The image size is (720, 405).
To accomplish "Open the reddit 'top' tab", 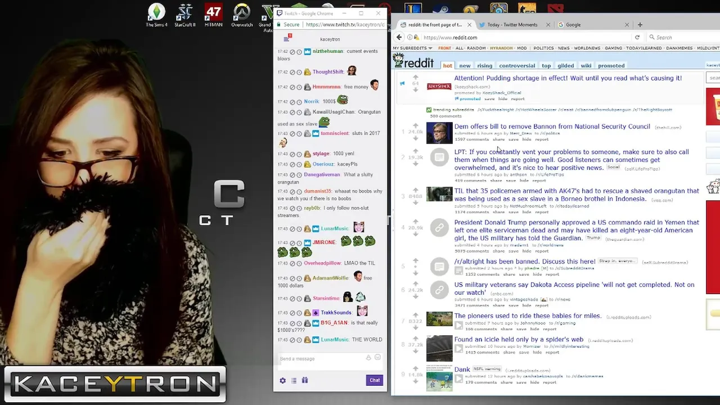I will [x=546, y=66].
